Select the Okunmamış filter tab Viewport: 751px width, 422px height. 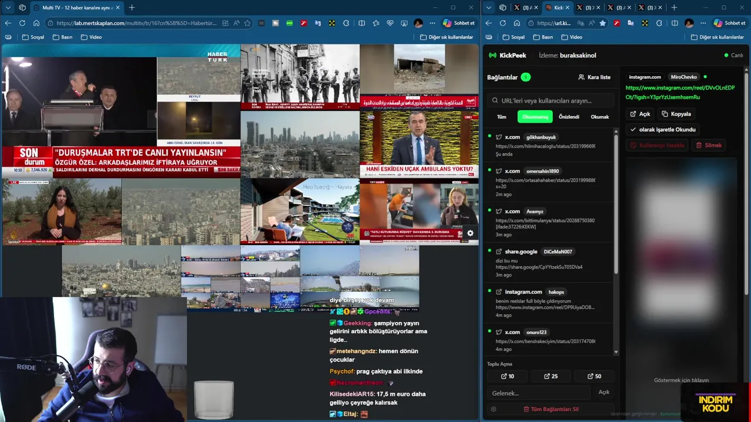pos(535,117)
